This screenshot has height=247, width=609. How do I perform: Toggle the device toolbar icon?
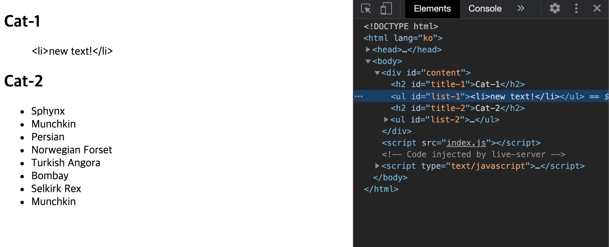(x=386, y=9)
